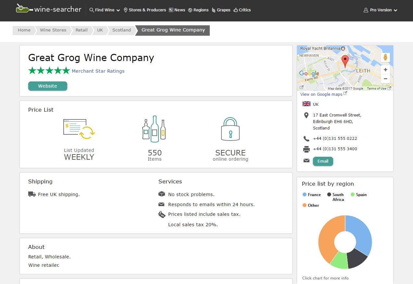413x284 pixels.
Task: Click the fax printer icon
Action: point(306,149)
